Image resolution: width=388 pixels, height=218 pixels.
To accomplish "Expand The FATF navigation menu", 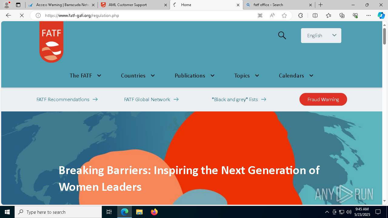I will coord(85,76).
